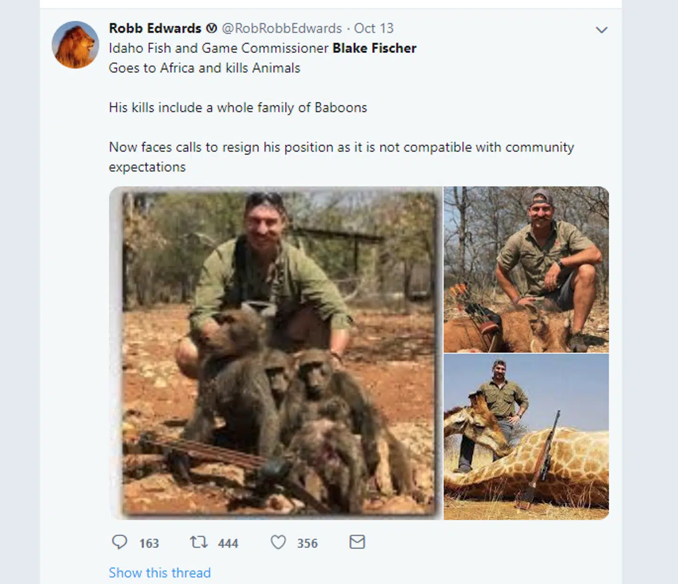The image size is (678, 584).
Task: Click the reply speech bubble icon
Action: coord(120,542)
